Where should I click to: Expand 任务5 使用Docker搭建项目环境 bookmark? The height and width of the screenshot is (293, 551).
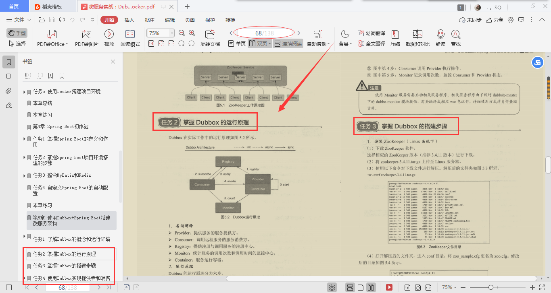click(x=25, y=91)
